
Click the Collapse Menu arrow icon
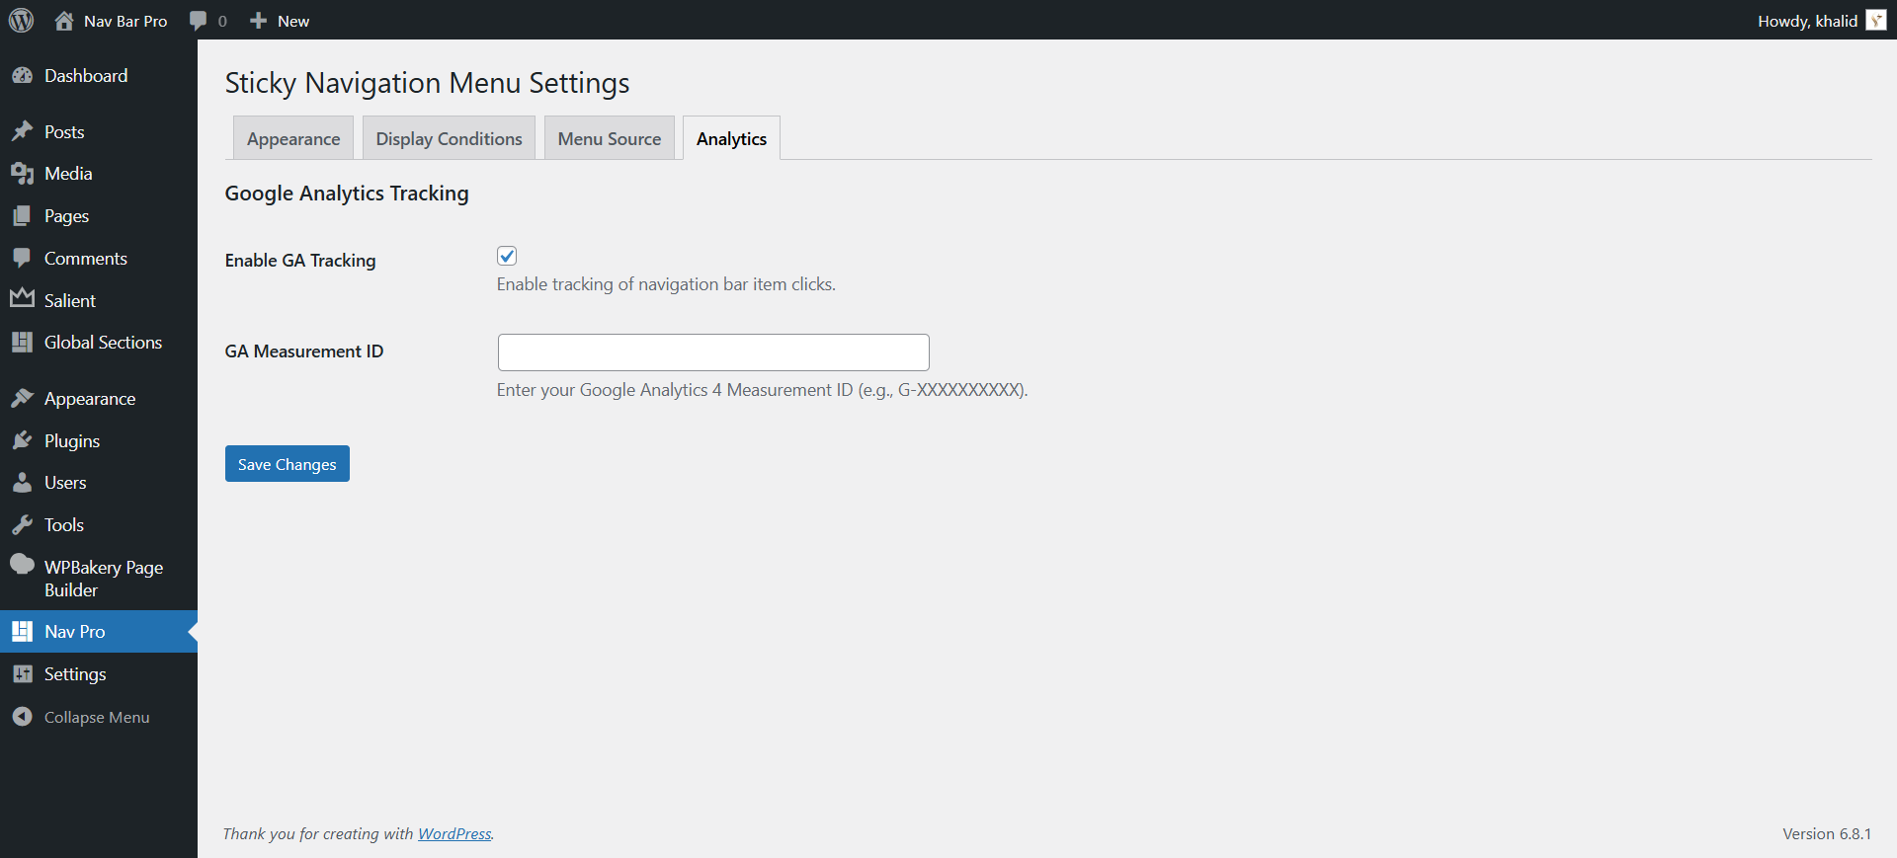pos(22,717)
